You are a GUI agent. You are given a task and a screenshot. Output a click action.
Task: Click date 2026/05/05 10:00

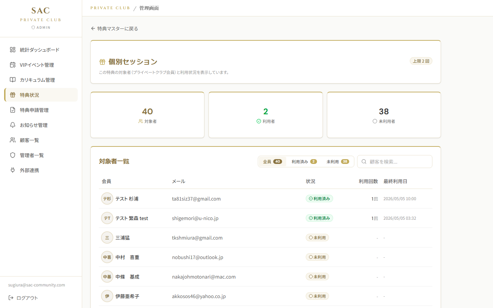pyautogui.click(x=400, y=198)
